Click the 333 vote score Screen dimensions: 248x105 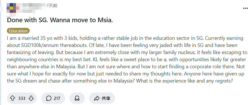coord(22,98)
